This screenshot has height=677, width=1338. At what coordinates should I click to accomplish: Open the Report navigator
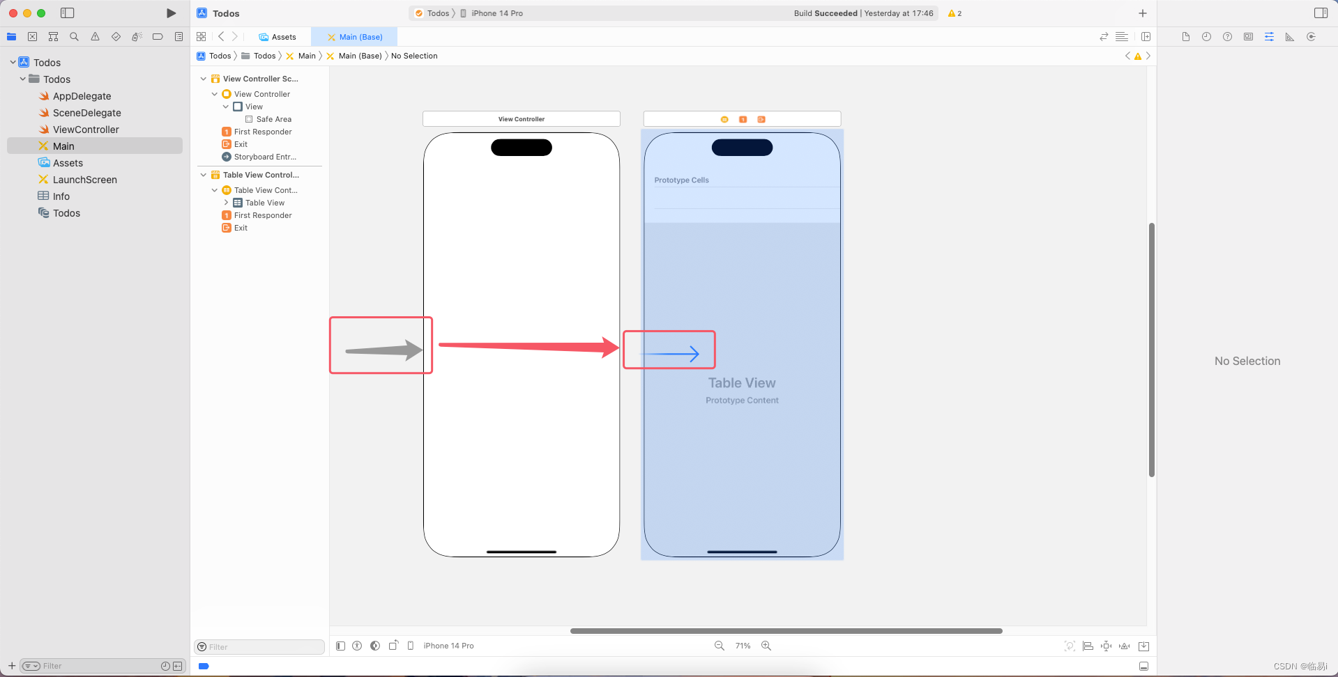point(179,37)
